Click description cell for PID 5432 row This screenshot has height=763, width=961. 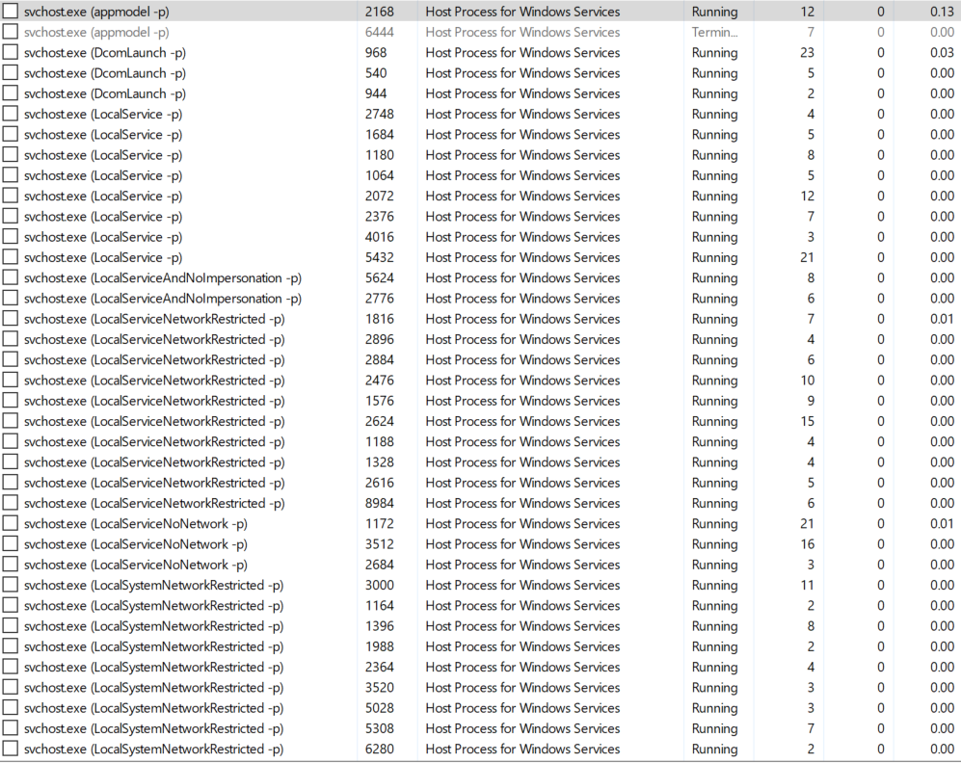point(522,257)
